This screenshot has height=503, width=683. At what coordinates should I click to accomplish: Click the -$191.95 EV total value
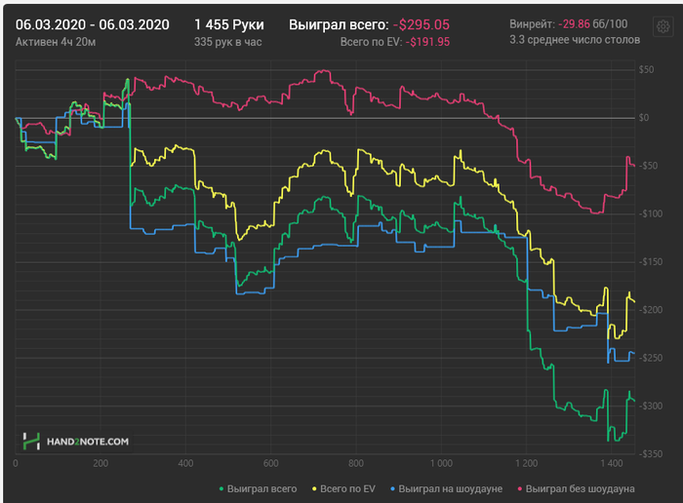pos(428,42)
